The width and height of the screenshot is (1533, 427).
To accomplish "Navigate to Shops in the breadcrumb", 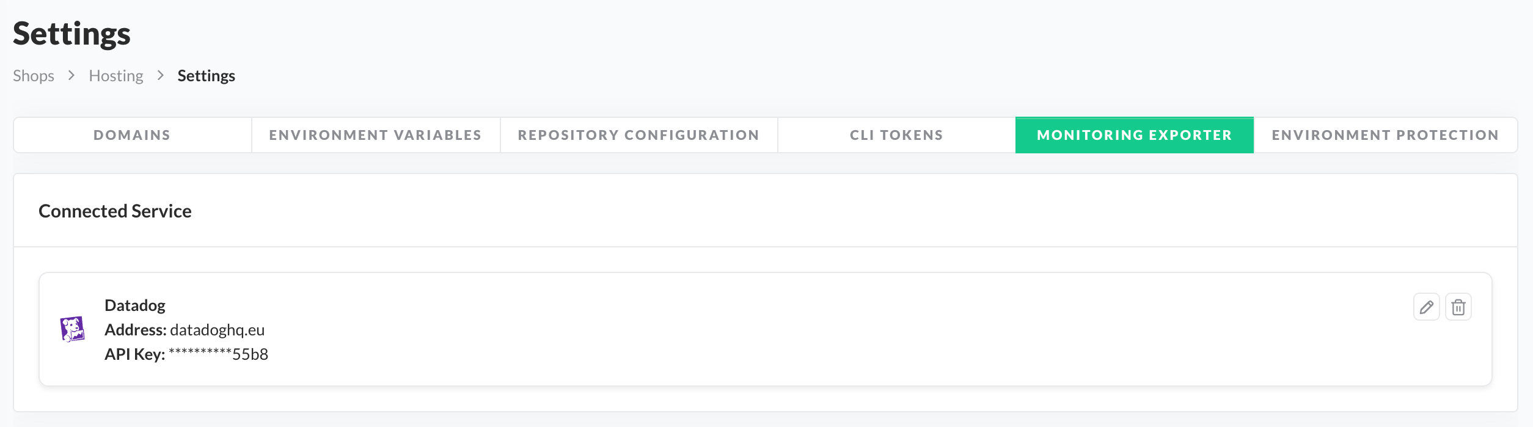I will [x=34, y=76].
